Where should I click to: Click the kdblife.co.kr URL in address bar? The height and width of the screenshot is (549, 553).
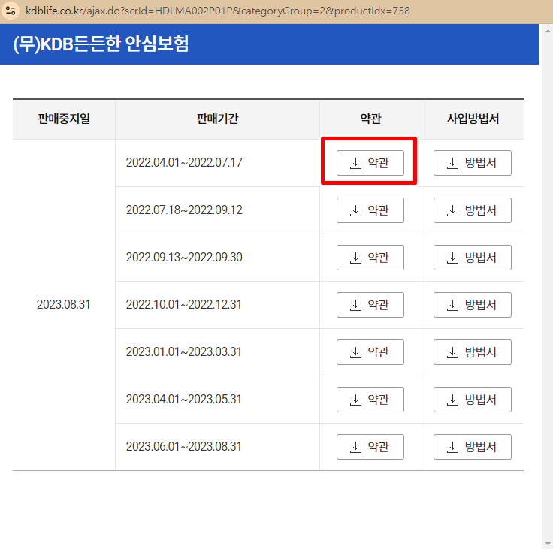(218, 11)
